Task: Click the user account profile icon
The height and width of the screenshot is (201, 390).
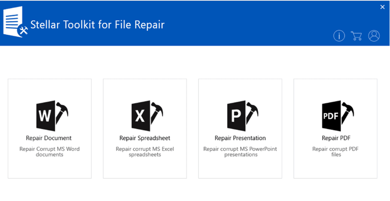Action: click(x=374, y=36)
